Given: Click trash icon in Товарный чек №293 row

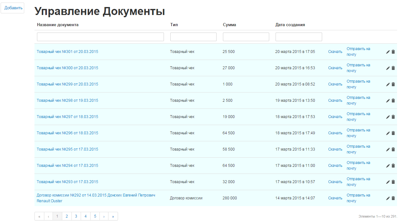Looking at the screenshot, I should [x=393, y=182].
